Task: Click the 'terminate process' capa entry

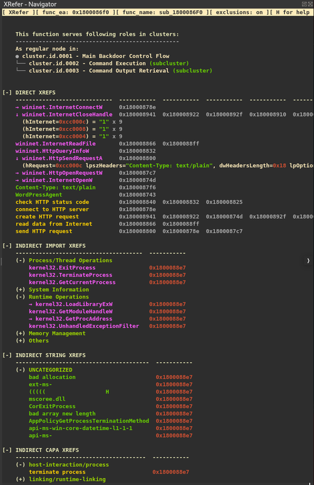Action: (57, 472)
